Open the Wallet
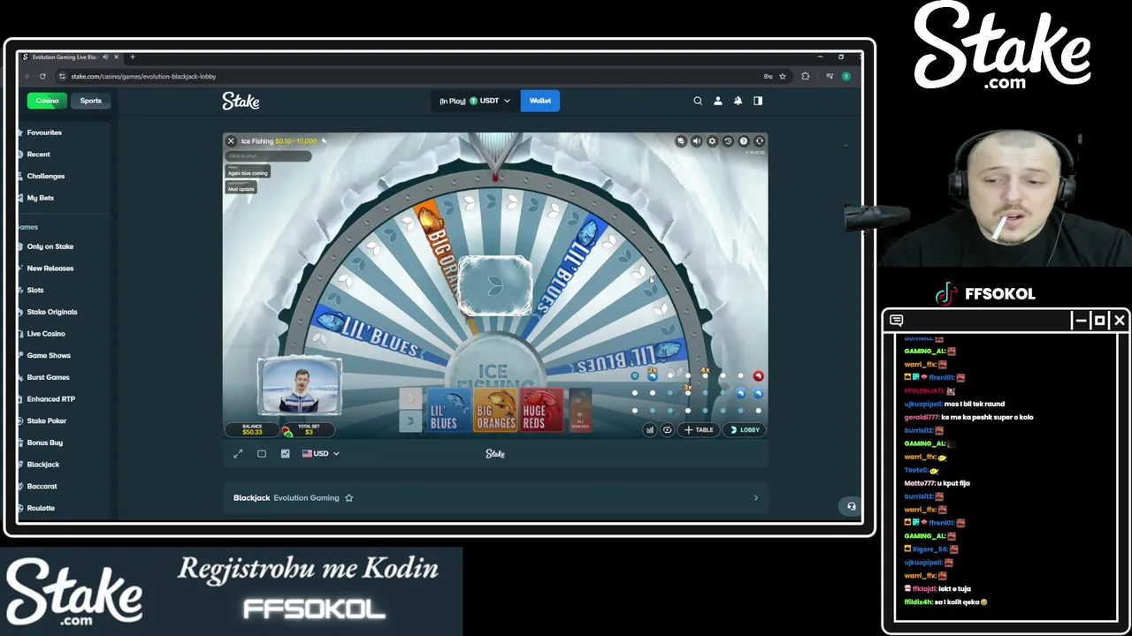Viewport: 1132px width, 636px height. [x=539, y=101]
